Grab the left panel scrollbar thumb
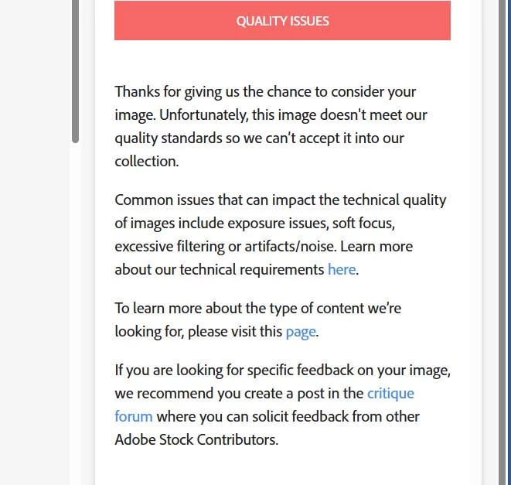511x485 pixels. (75, 70)
